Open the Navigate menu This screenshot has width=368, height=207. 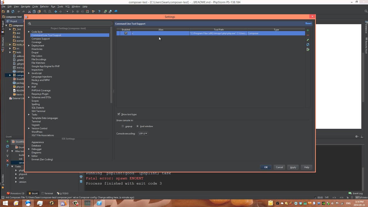coord(25,6)
